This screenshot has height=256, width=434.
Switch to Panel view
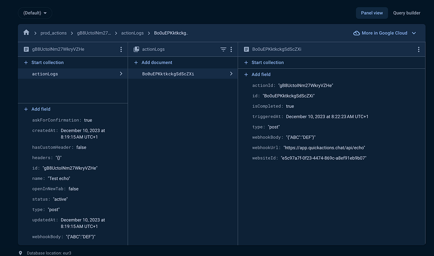tap(372, 13)
